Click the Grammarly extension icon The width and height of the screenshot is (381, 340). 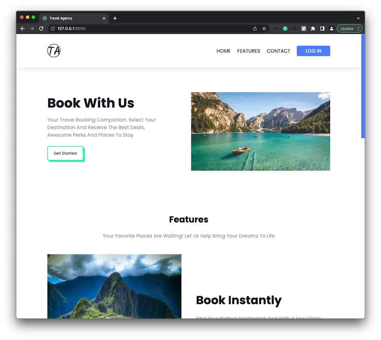285,28
